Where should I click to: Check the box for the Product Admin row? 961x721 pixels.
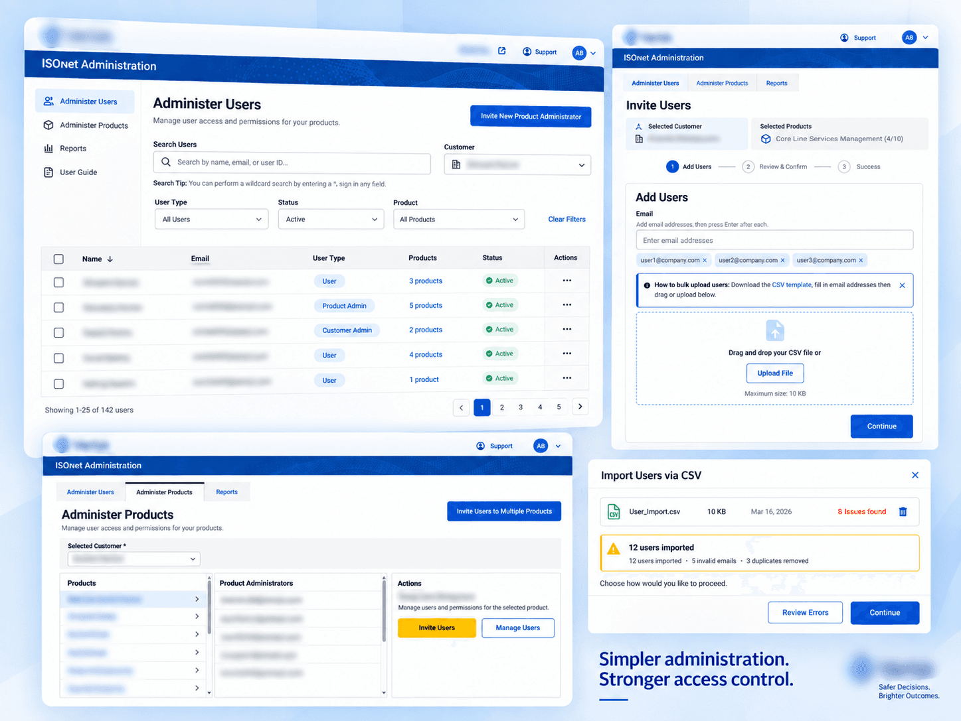click(x=58, y=308)
